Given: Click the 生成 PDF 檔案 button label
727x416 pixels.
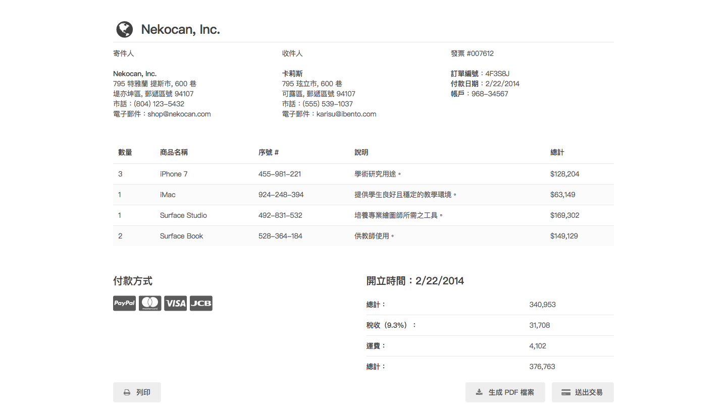Looking at the screenshot, I should [x=511, y=392].
